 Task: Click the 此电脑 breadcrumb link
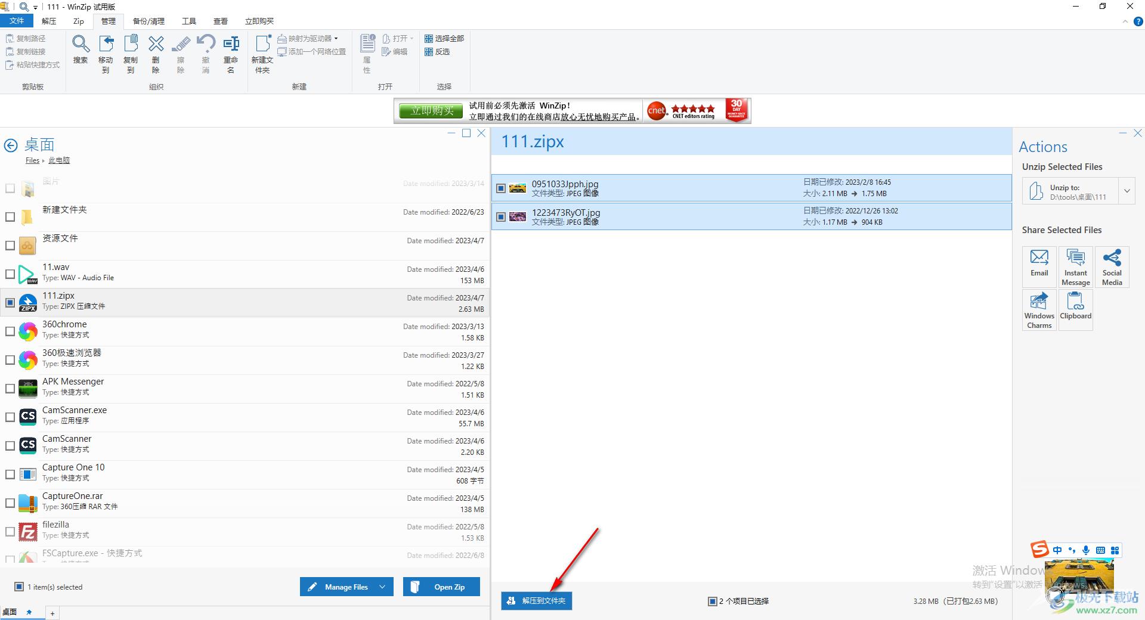point(59,160)
